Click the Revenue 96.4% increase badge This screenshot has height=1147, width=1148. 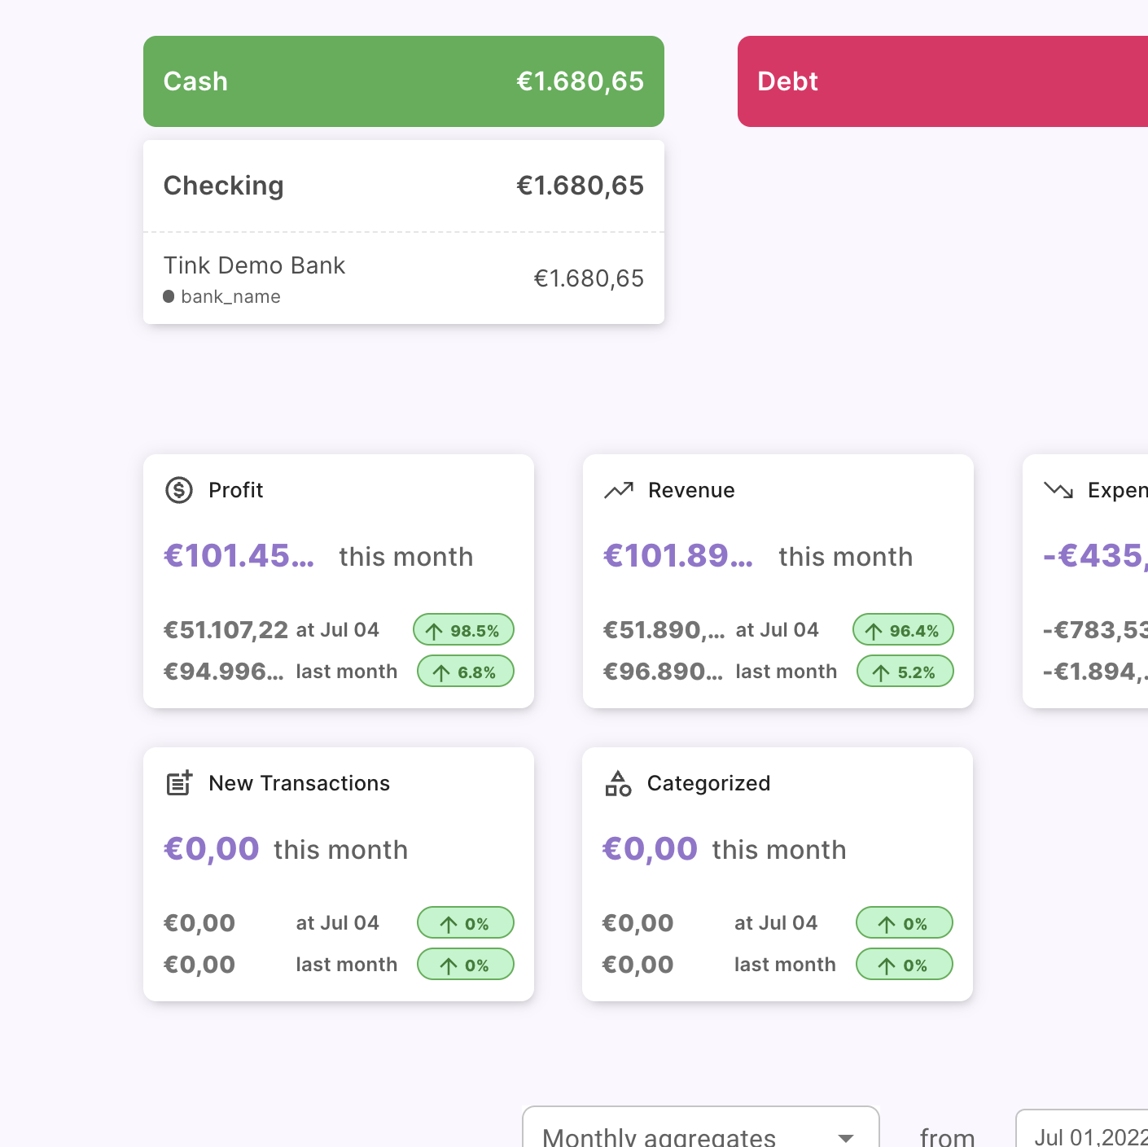[903, 630]
